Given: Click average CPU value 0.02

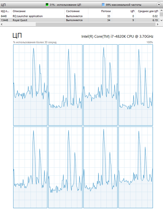Looking at the screenshot, I should pos(155,16).
